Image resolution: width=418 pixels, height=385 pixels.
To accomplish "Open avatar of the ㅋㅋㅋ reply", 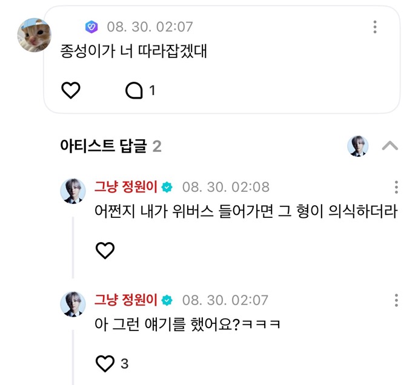I will (73, 304).
